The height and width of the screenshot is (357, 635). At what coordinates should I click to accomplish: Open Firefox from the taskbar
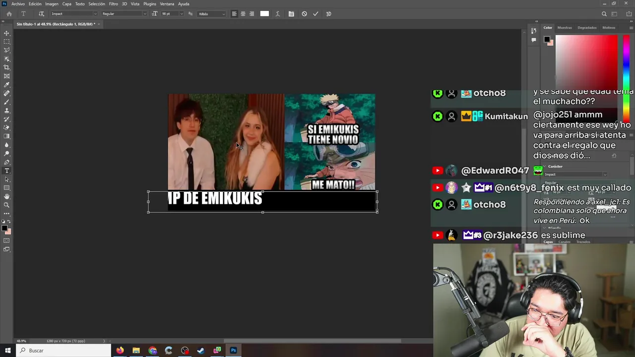(120, 351)
